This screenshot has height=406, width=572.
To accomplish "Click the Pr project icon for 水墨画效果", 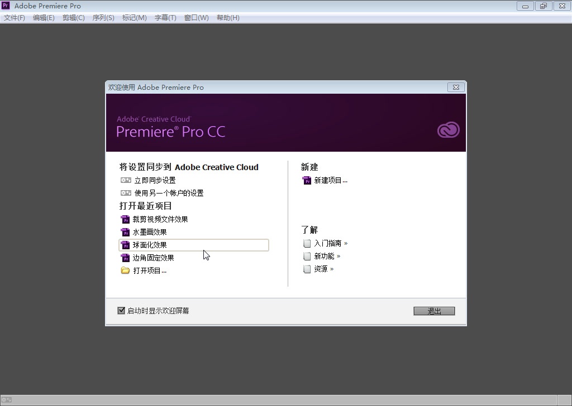I will 125,232.
